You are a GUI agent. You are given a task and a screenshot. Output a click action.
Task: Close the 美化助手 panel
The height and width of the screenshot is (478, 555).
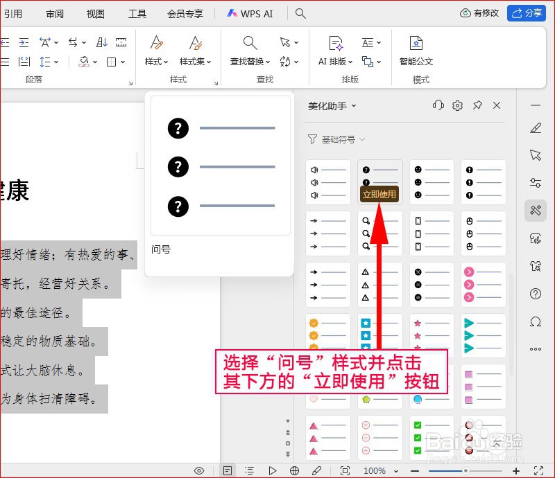[x=497, y=105]
